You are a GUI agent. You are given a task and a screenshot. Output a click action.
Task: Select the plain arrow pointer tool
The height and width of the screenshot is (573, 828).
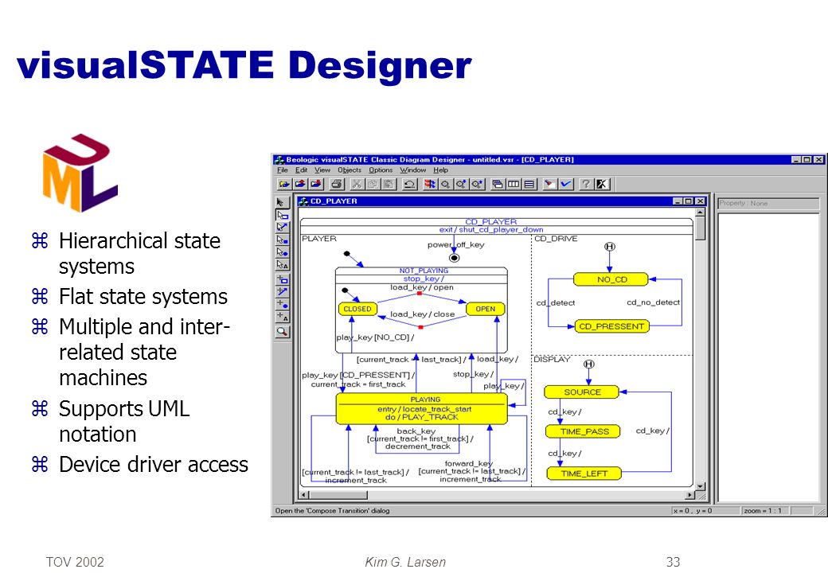click(x=282, y=202)
